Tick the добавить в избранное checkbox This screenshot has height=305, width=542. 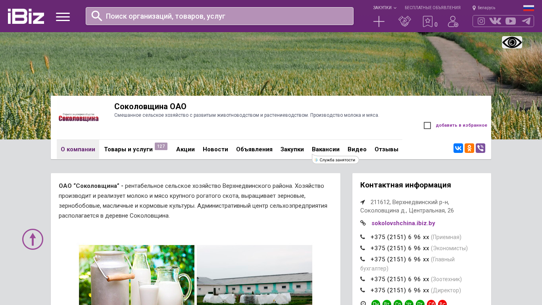click(x=427, y=125)
